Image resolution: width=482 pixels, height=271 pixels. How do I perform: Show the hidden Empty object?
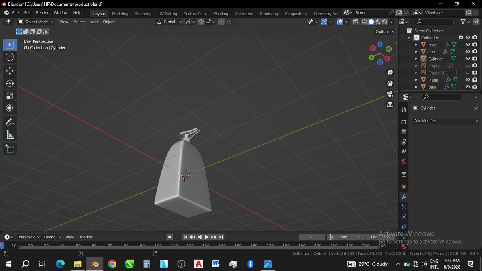468,66
